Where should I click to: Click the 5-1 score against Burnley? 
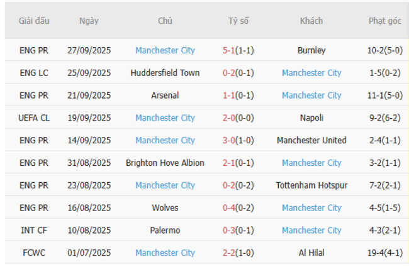(229, 50)
